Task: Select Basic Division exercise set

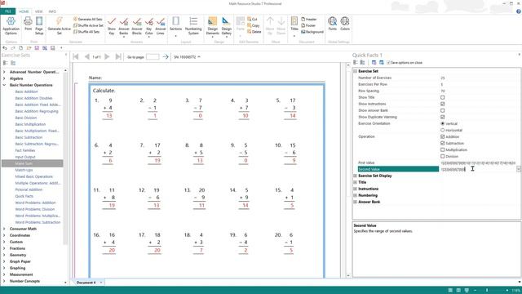Action: tap(25, 118)
